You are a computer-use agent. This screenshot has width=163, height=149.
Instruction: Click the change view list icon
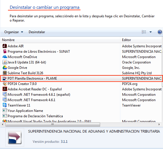pos(144,32)
